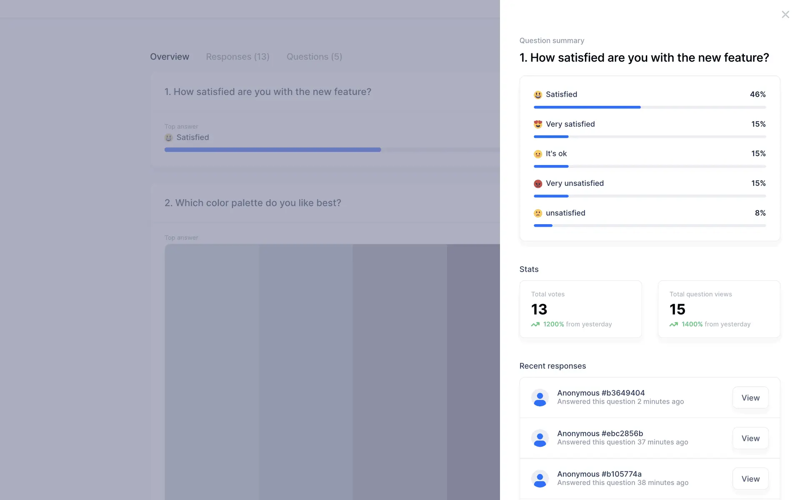Open the Responses (13) tab

click(x=237, y=57)
